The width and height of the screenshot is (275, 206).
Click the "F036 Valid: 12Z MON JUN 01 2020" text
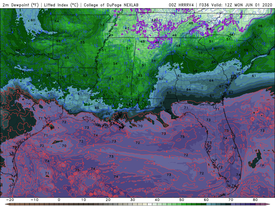235,5
